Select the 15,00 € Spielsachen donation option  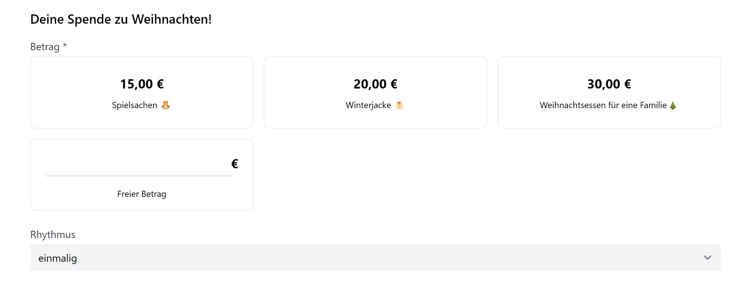pyautogui.click(x=141, y=92)
